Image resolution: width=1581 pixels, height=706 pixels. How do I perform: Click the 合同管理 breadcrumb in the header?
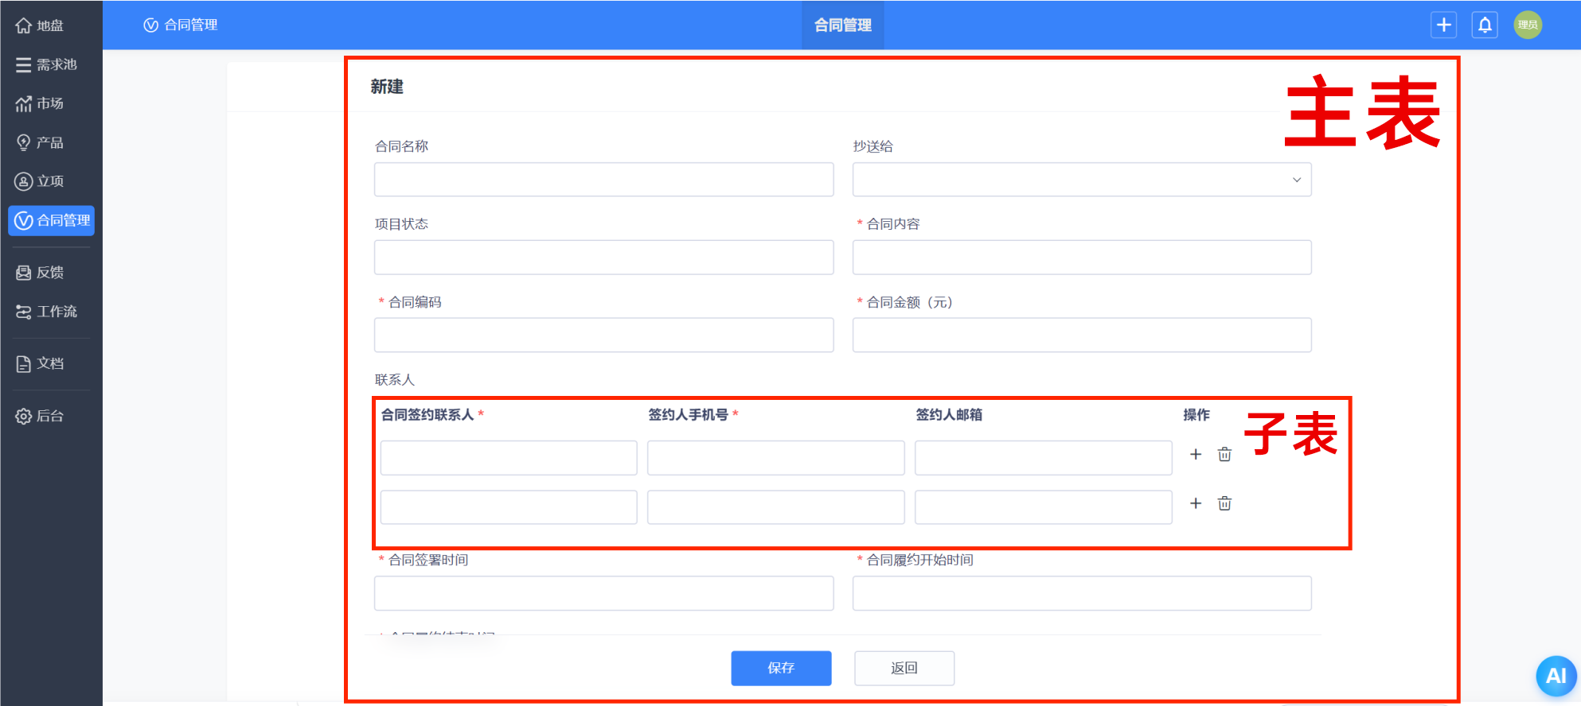181,25
